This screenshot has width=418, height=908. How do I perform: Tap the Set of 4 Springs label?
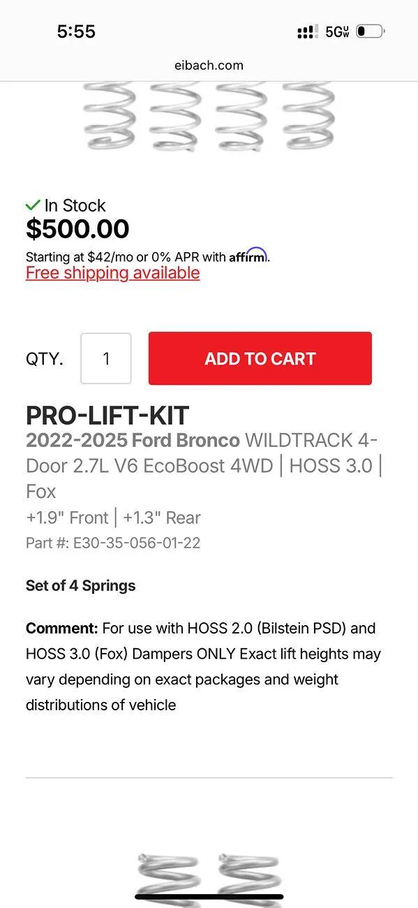click(x=80, y=585)
